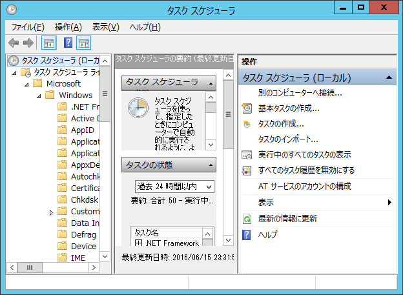Click tree pane scroll down arrow
The width and height of the screenshot is (403, 295).
click(105, 256)
